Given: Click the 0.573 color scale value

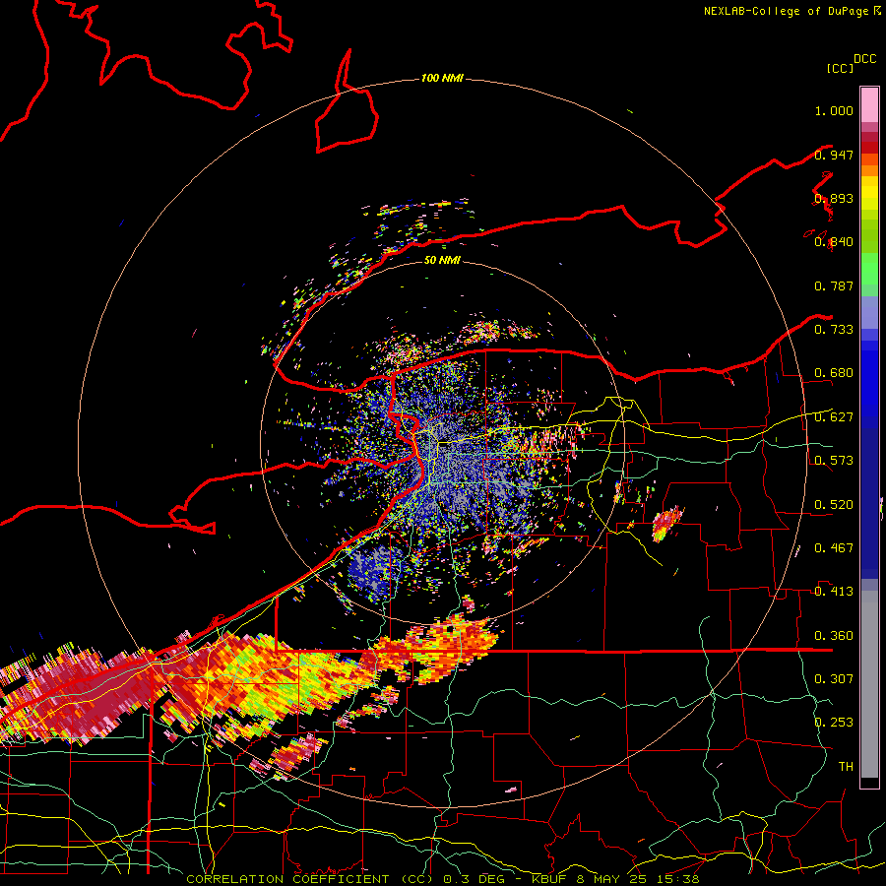Looking at the screenshot, I should click(x=834, y=461).
